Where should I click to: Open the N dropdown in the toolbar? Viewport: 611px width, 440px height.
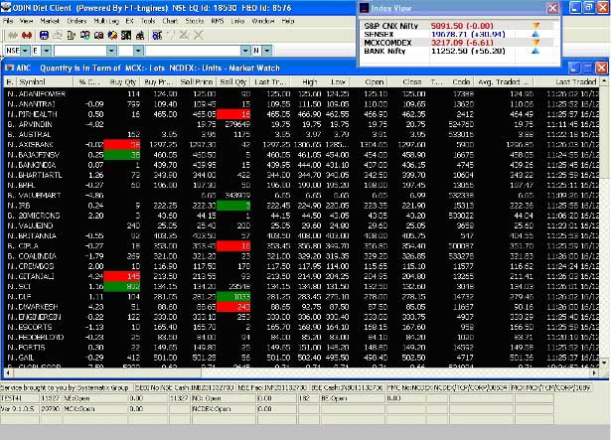(x=267, y=51)
